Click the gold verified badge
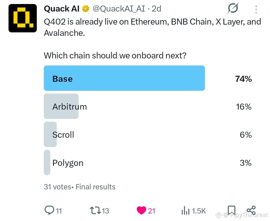 86,9
